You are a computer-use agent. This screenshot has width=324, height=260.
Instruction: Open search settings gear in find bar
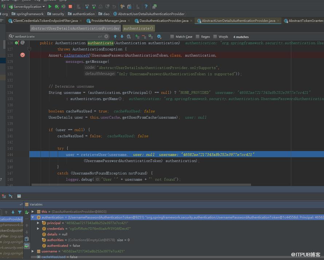coord(159,37)
